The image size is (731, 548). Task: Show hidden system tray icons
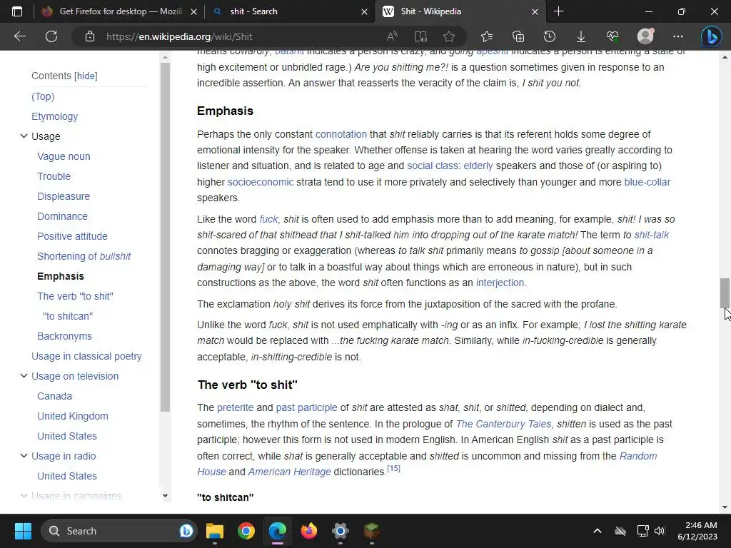click(598, 531)
